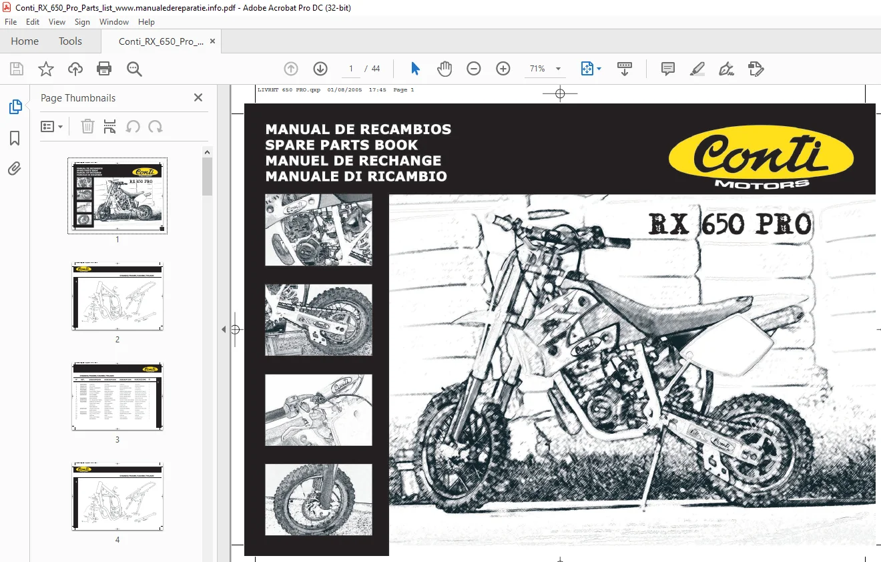The image size is (881, 562).
Task: Open the Bookmarks panel icon in sidebar
Action: [x=15, y=138]
